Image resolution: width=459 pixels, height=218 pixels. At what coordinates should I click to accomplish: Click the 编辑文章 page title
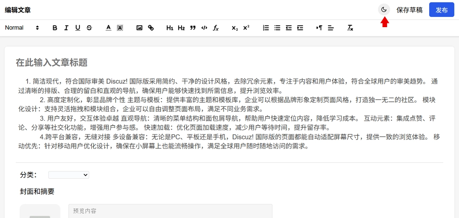coord(17,10)
